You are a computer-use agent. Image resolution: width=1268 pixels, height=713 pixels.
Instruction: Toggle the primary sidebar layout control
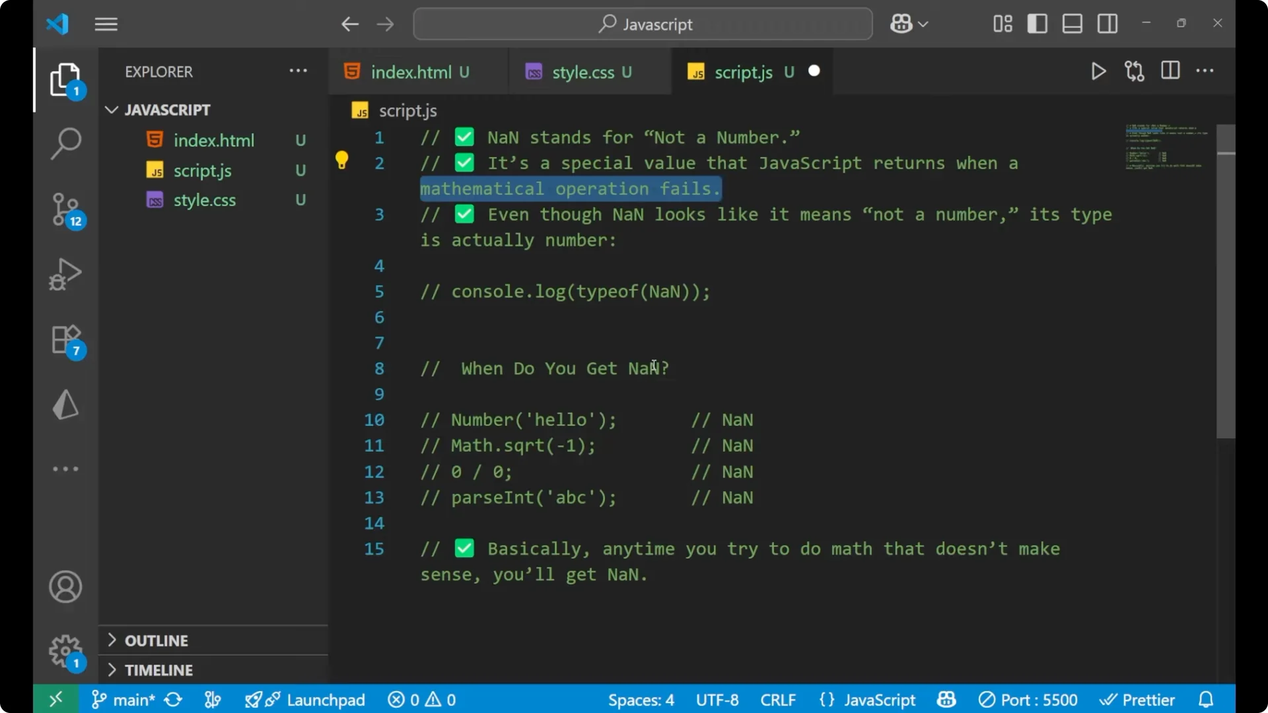[x=1037, y=23]
